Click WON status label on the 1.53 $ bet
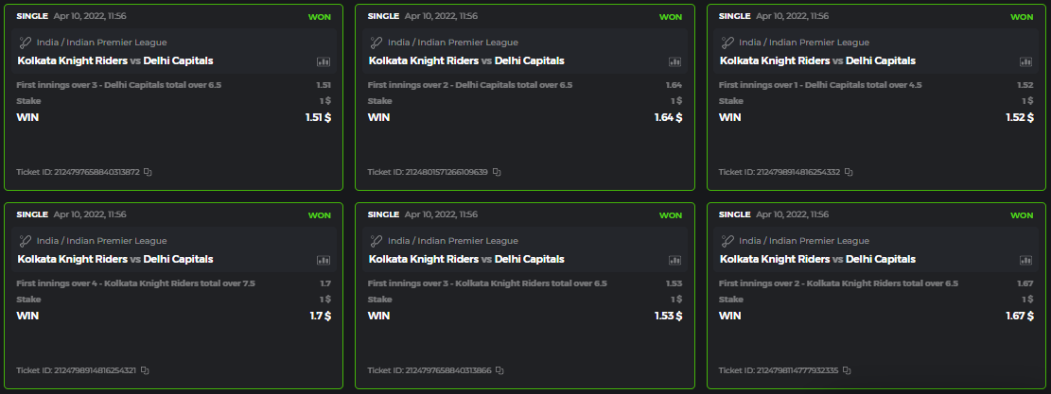 670,215
